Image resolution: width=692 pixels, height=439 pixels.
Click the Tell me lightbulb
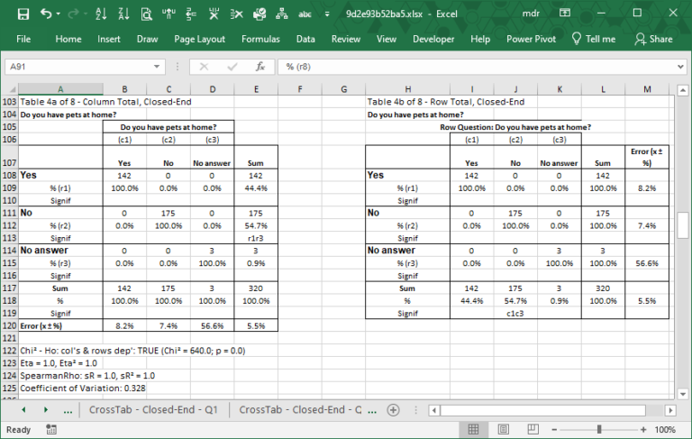pos(577,39)
